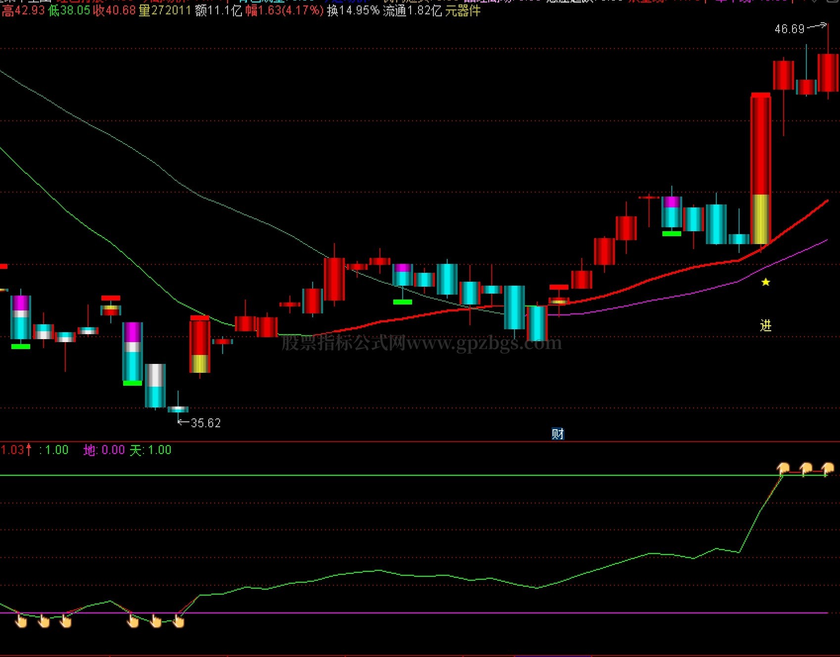Image resolution: width=840 pixels, height=657 pixels.
Task: Click the tall red limit-up candlestick
Action: (760, 168)
